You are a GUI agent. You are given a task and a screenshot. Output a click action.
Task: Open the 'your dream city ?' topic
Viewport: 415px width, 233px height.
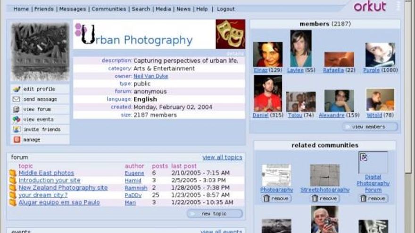click(43, 195)
